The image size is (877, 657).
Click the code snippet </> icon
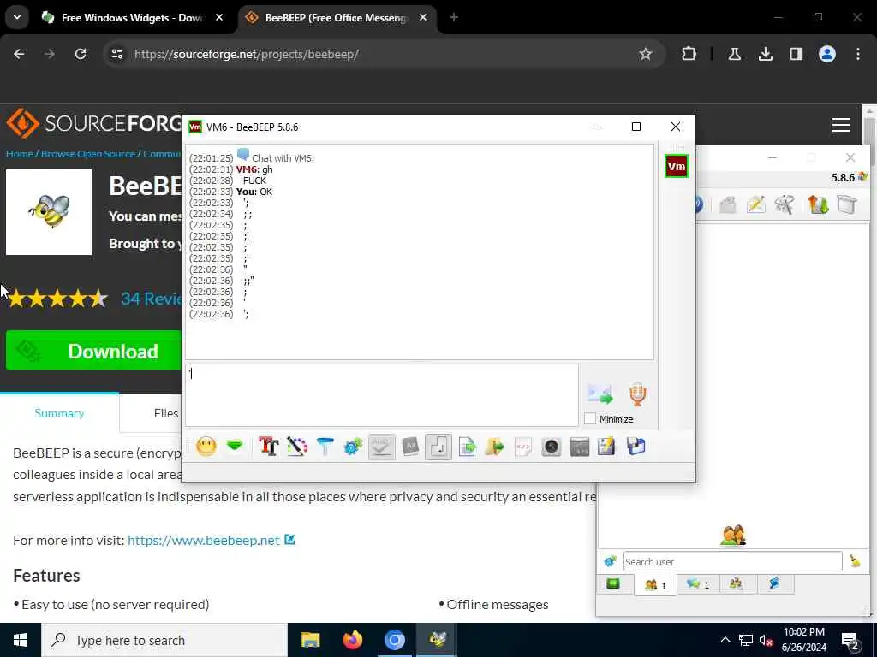click(523, 447)
